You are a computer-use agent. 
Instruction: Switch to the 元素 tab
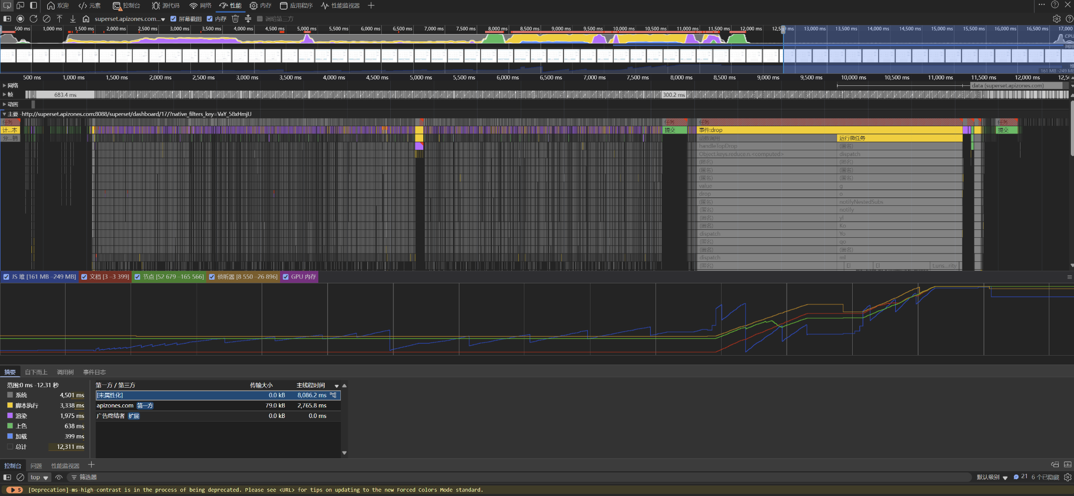click(x=90, y=5)
